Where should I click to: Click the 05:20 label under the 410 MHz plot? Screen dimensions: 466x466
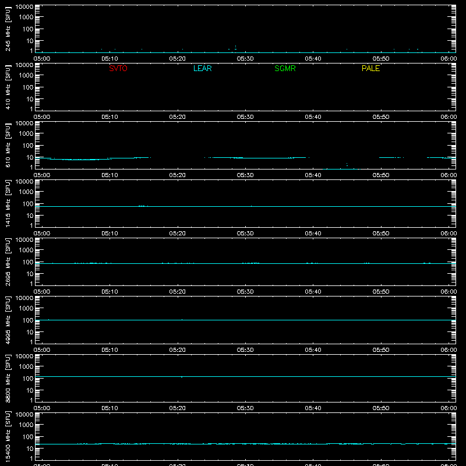click(178, 117)
